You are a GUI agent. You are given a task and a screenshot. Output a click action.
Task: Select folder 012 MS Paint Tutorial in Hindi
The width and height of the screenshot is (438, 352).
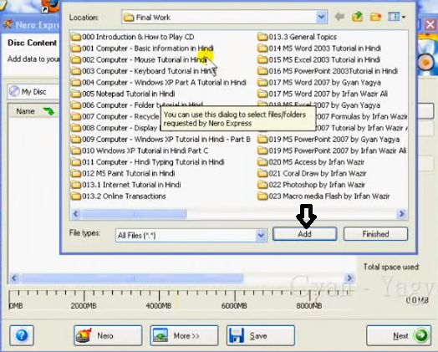pos(123,173)
